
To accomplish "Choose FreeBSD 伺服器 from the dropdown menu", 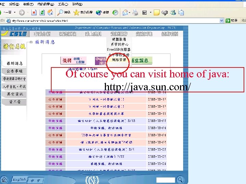I will [x=119, y=50].
